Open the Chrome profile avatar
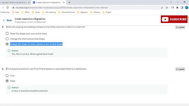This screenshot has width=189, height=106. 187,8
